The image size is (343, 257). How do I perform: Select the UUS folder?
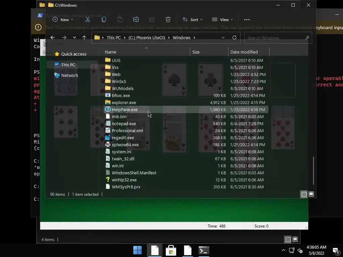tap(186, 60)
